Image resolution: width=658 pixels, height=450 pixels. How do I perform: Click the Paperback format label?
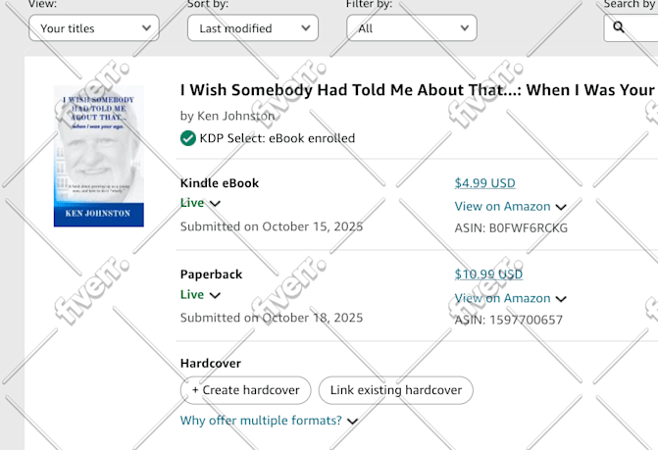pyautogui.click(x=211, y=275)
